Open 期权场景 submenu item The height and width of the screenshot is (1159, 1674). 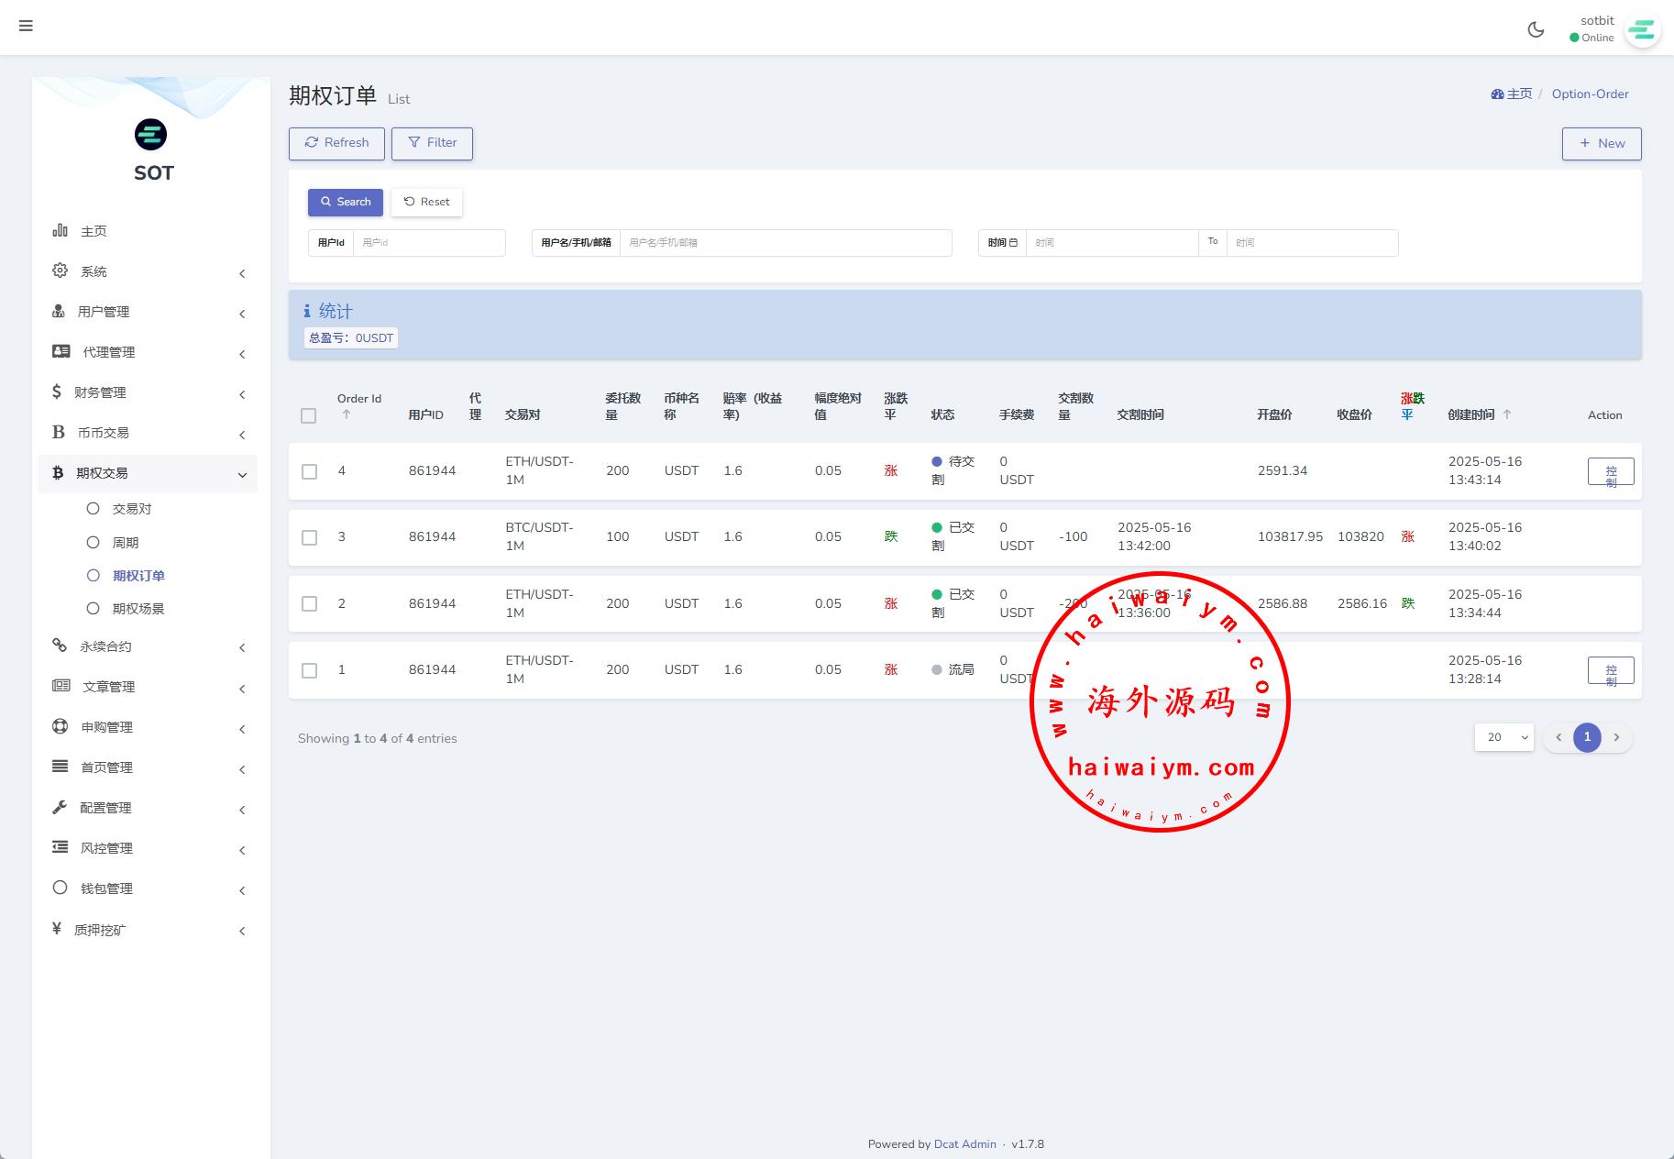click(138, 609)
